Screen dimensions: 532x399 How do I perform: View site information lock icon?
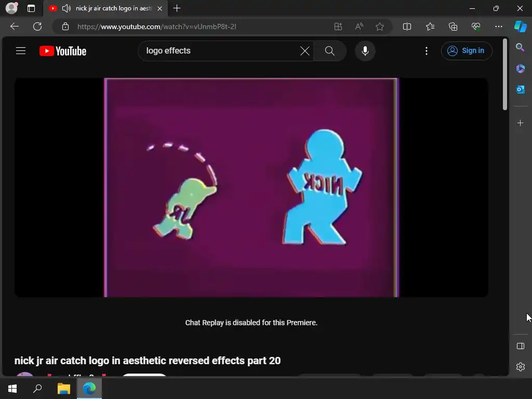[x=65, y=26]
